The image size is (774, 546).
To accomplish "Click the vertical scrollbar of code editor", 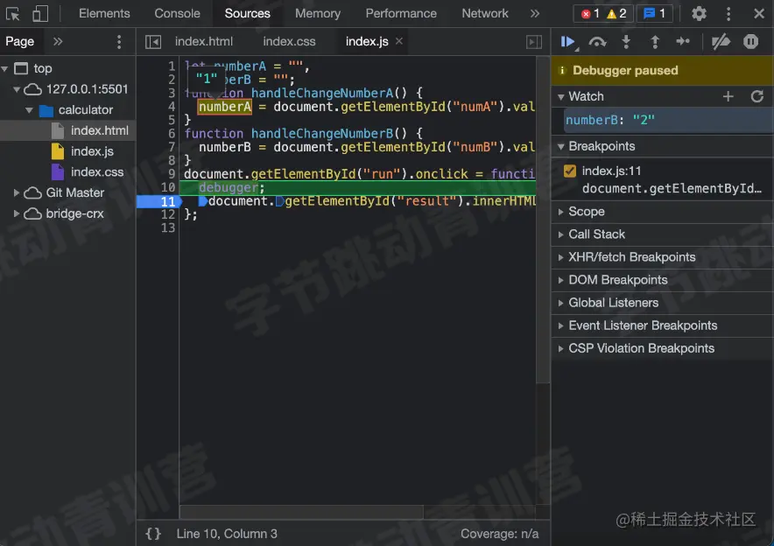I will click(543, 220).
